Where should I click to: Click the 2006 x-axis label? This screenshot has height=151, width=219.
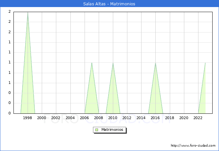85,118
